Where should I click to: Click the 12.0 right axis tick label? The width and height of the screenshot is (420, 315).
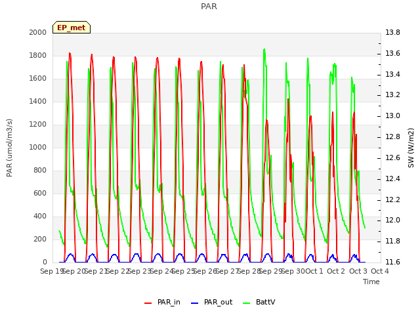[392, 220]
